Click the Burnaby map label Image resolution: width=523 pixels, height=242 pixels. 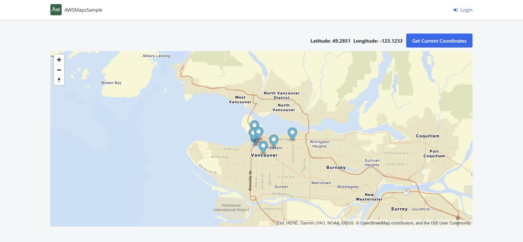(x=336, y=168)
